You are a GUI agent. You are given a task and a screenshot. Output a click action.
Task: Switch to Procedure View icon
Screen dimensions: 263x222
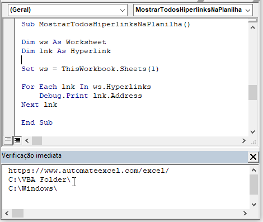click(8, 140)
